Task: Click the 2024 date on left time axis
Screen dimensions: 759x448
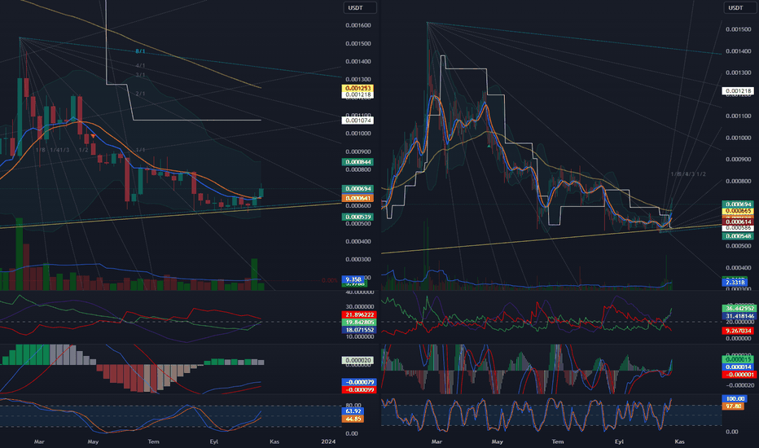Action: click(x=328, y=441)
